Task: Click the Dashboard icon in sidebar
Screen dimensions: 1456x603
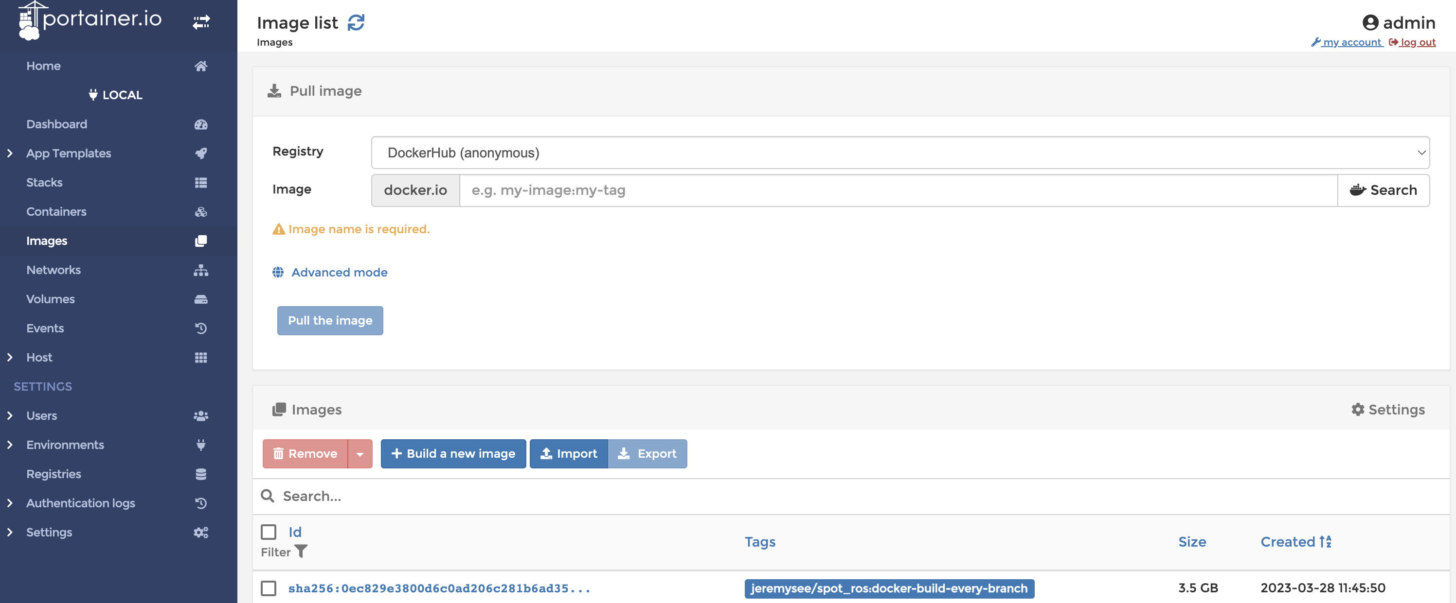Action: pyautogui.click(x=201, y=123)
